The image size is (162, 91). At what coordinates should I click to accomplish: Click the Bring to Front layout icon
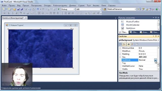(86, 13)
